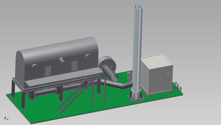The width and height of the screenshot is (221, 125).
Task: Click the chimney base flange with gussets
Action: coord(135,95)
